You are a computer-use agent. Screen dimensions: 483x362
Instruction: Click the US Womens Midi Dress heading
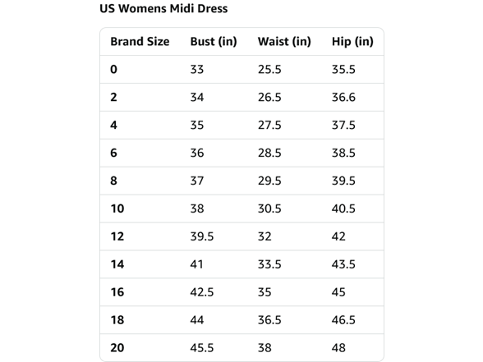click(163, 8)
